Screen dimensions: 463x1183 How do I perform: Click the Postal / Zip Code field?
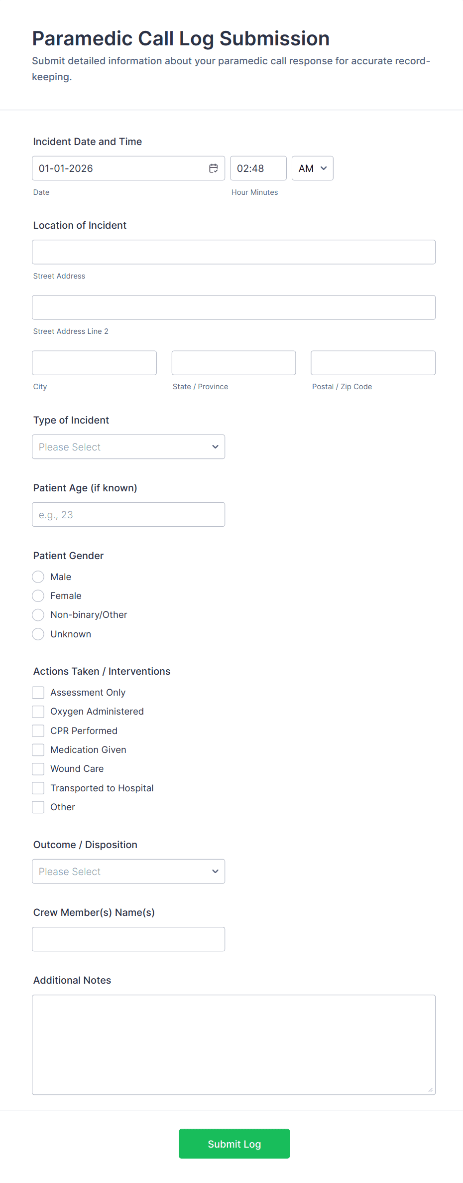pyautogui.click(x=373, y=363)
